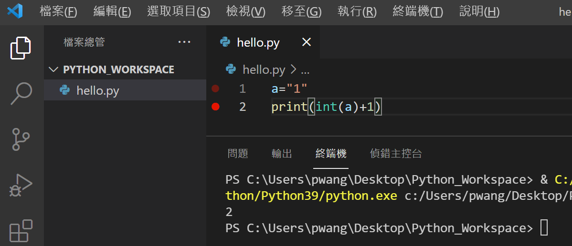Open the Explorer files icon in activity bar
Screen dimensions: 572x246
pos(21,48)
